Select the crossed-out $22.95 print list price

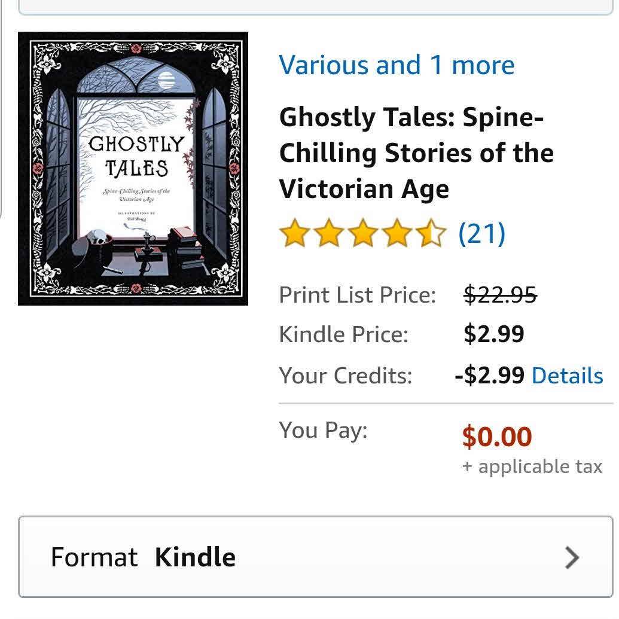tap(500, 295)
